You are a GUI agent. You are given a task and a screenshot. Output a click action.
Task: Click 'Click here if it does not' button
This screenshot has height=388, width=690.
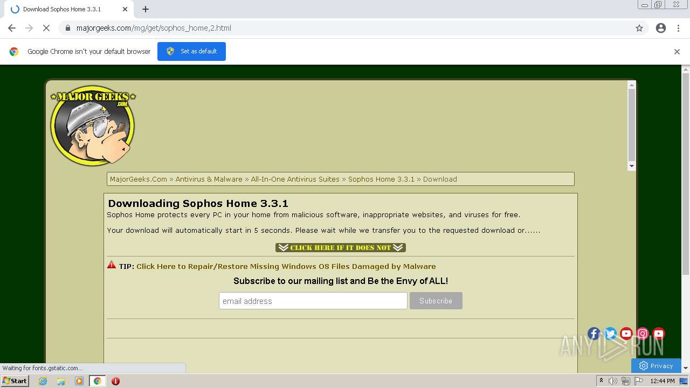341,247
